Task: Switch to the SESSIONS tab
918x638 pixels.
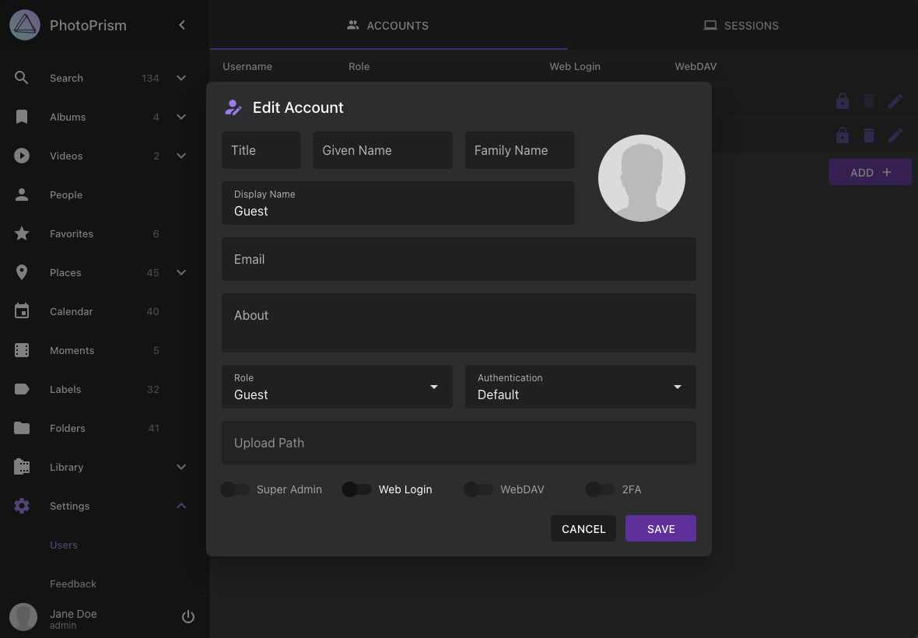Action: pos(741,25)
